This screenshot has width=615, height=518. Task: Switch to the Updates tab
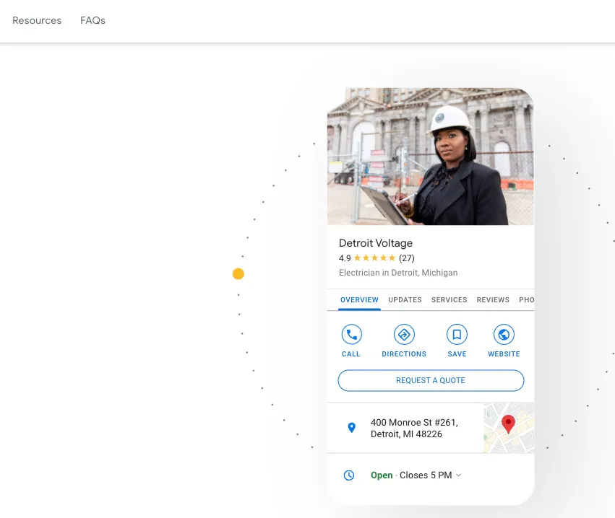(405, 300)
